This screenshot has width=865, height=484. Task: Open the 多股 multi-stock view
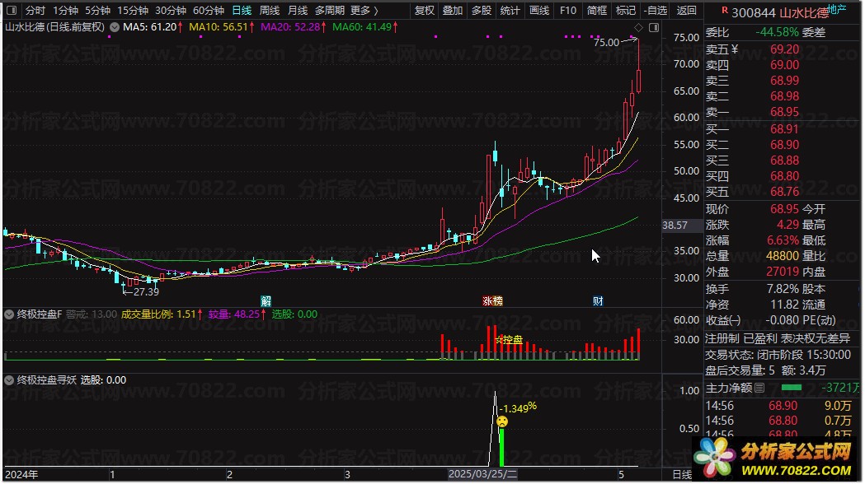tap(482, 11)
